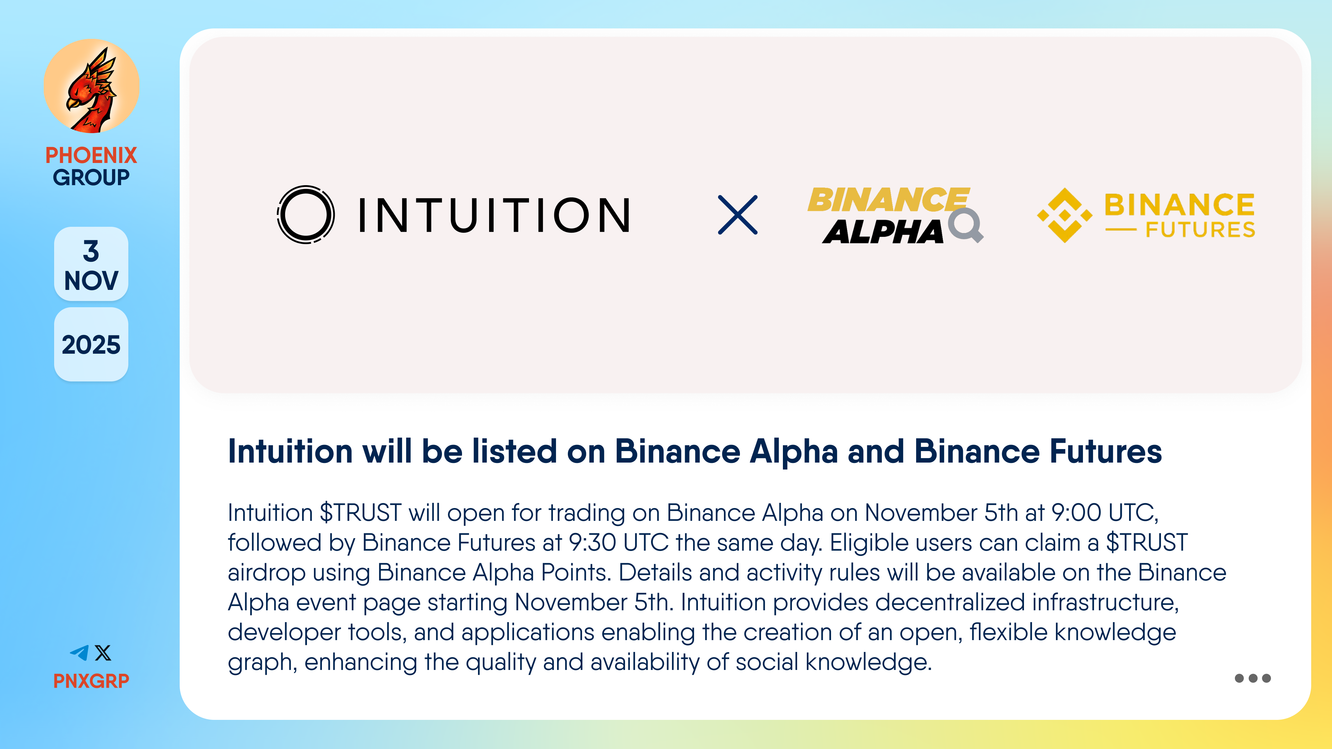The image size is (1332, 749).
Task: Open the three dots menu
Action: point(1252,678)
